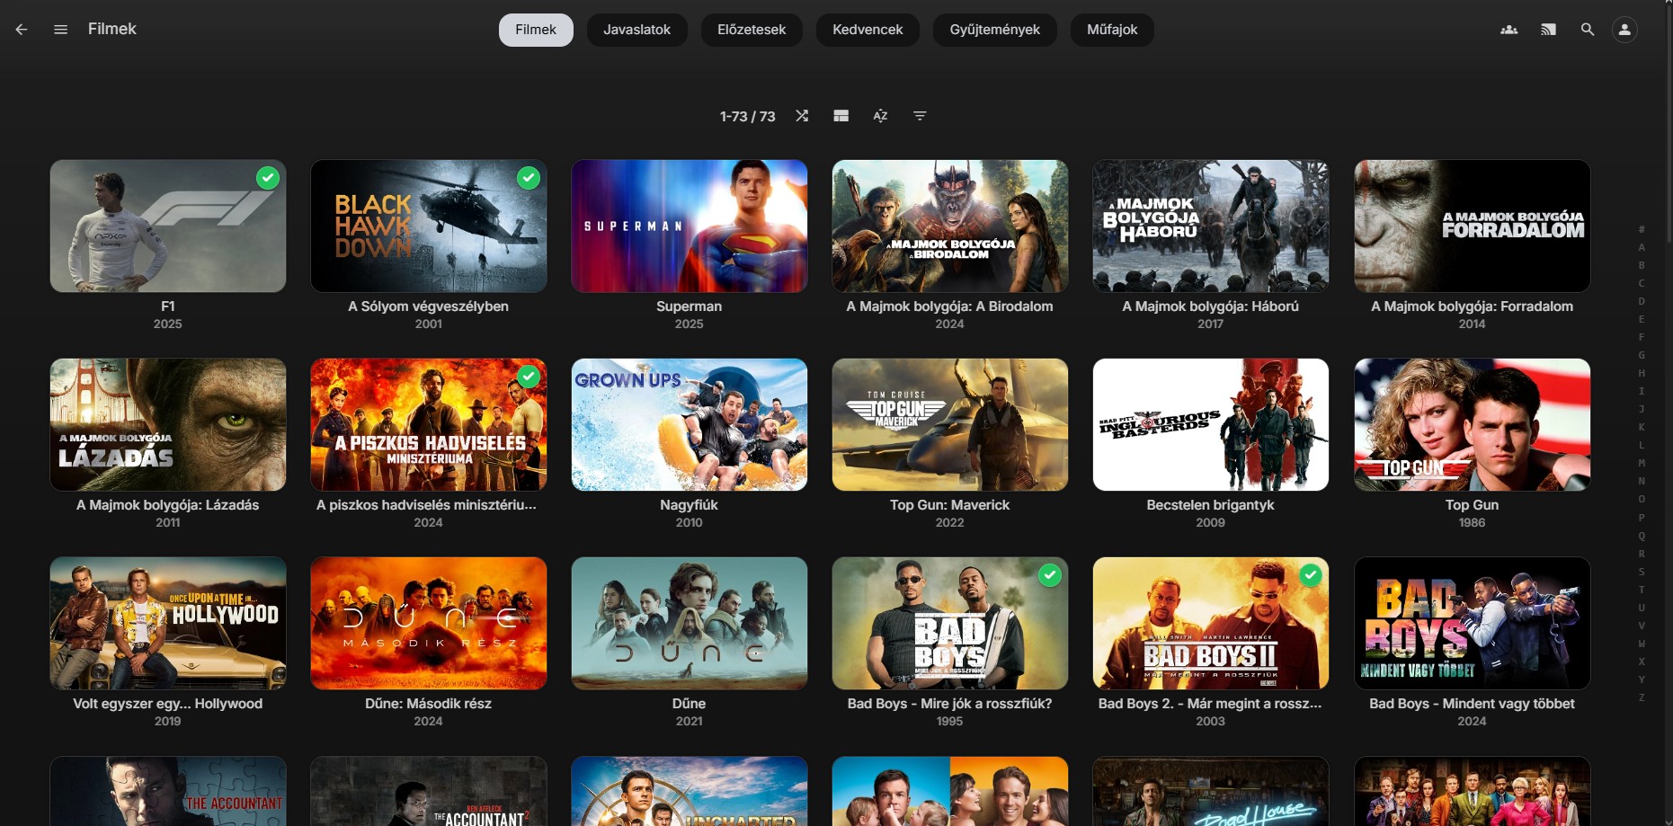Switch to the Javaslatok tab
Viewport: 1673px width, 826px height.
coord(637,30)
